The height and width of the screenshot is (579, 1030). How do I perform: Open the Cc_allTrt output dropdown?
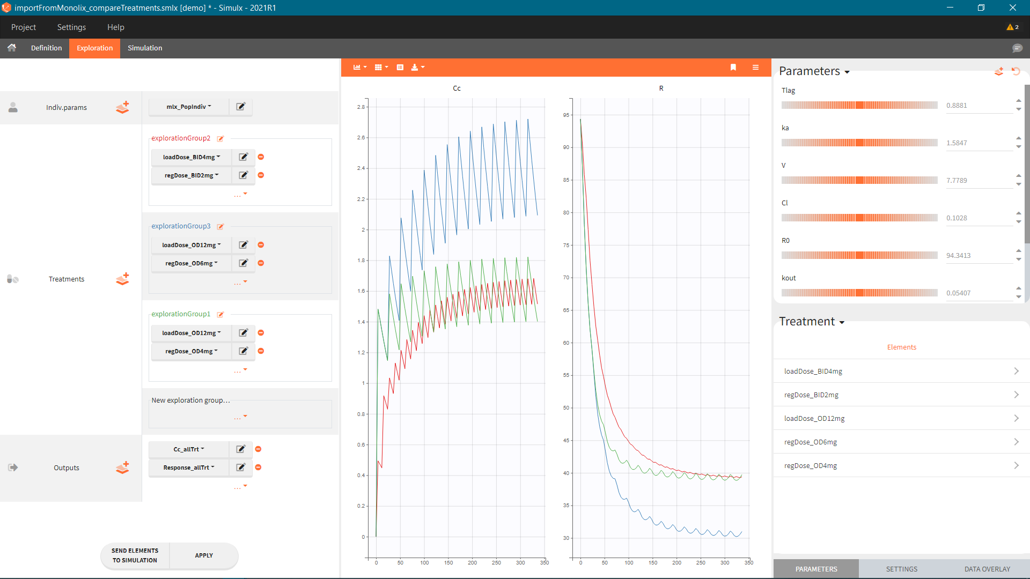pyautogui.click(x=188, y=449)
